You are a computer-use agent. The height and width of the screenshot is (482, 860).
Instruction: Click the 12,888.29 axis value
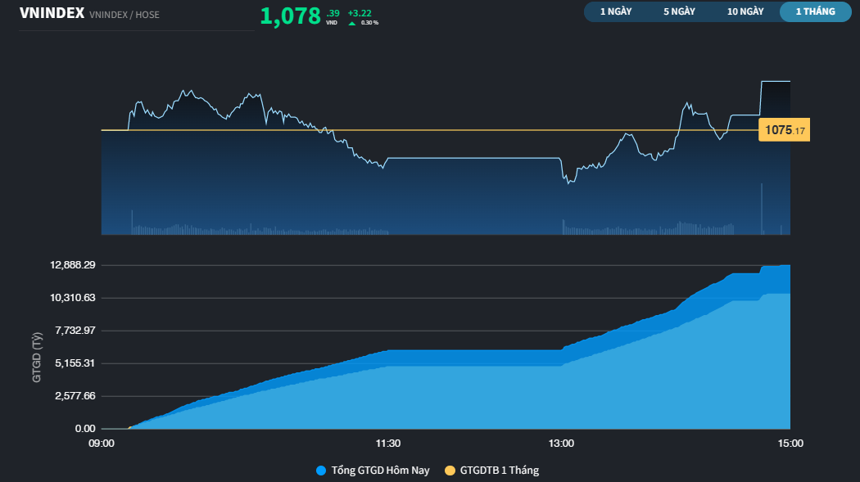click(x=74, y=264)
